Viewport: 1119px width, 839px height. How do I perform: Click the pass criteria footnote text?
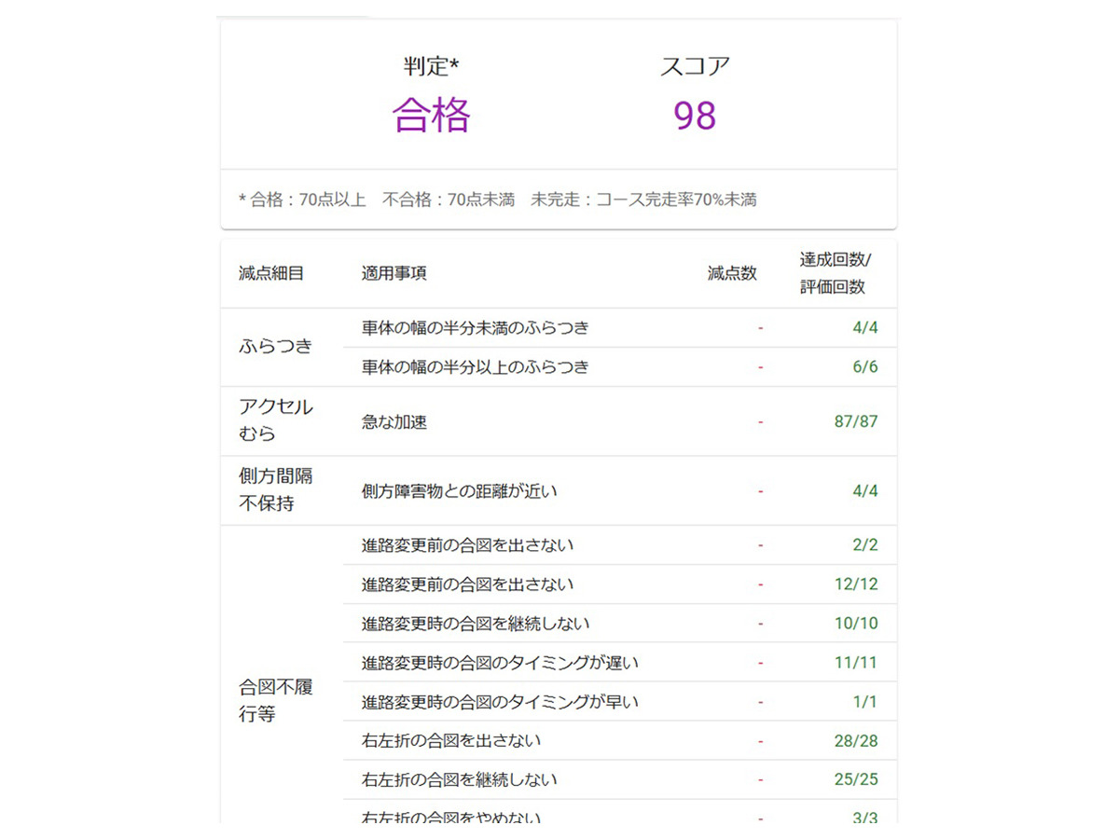point(497,199)
